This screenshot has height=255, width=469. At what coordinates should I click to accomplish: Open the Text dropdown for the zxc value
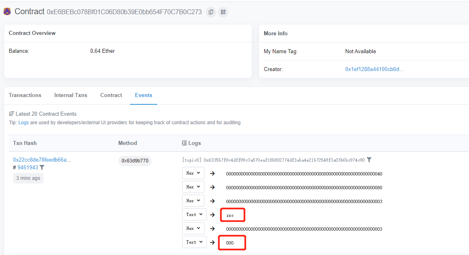194,214
